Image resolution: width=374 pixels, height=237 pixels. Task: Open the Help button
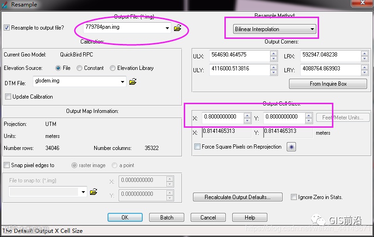(x=250, y=218)
